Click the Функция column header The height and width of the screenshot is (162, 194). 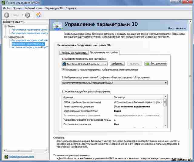click(68, 97)
